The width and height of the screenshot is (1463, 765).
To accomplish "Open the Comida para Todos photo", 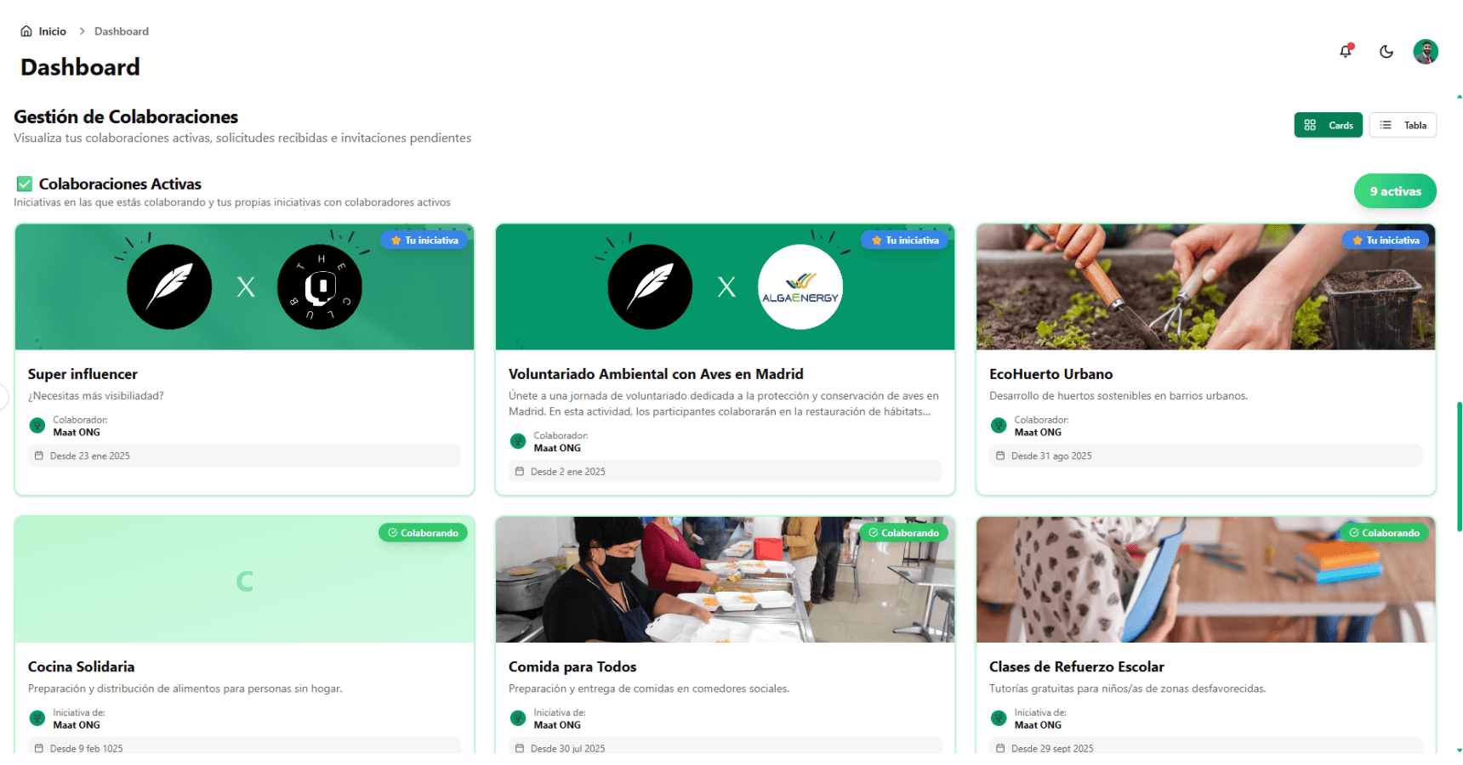I will pos(725,580).
